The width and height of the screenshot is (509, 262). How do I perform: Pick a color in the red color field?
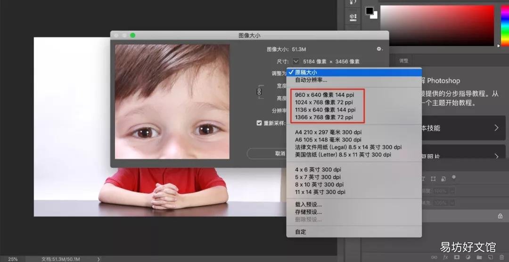tap(437, 25)
